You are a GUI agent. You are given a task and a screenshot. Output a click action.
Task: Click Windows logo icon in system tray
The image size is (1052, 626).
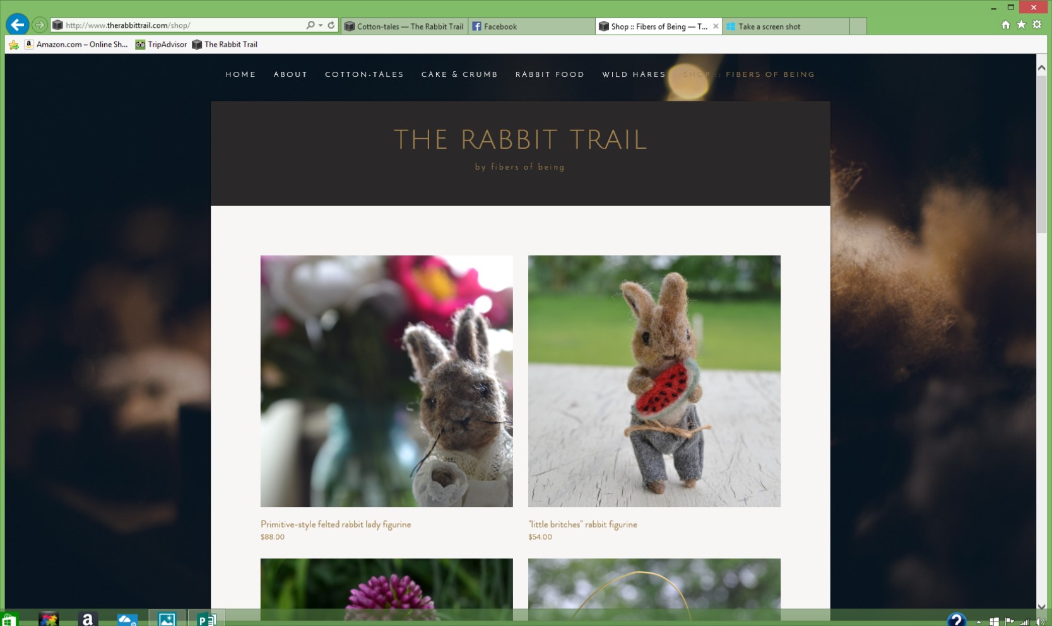(x=995, y=622)
